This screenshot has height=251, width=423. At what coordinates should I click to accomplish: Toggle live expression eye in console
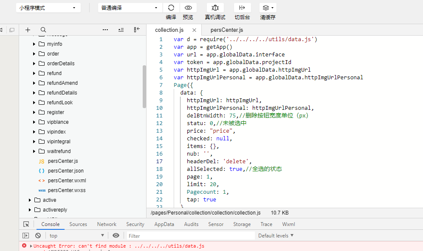click(x=116, y=235)
